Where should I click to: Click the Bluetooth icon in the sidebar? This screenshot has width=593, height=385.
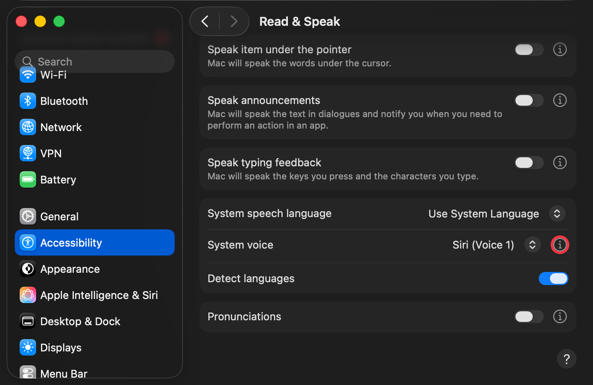coord(28,101)
